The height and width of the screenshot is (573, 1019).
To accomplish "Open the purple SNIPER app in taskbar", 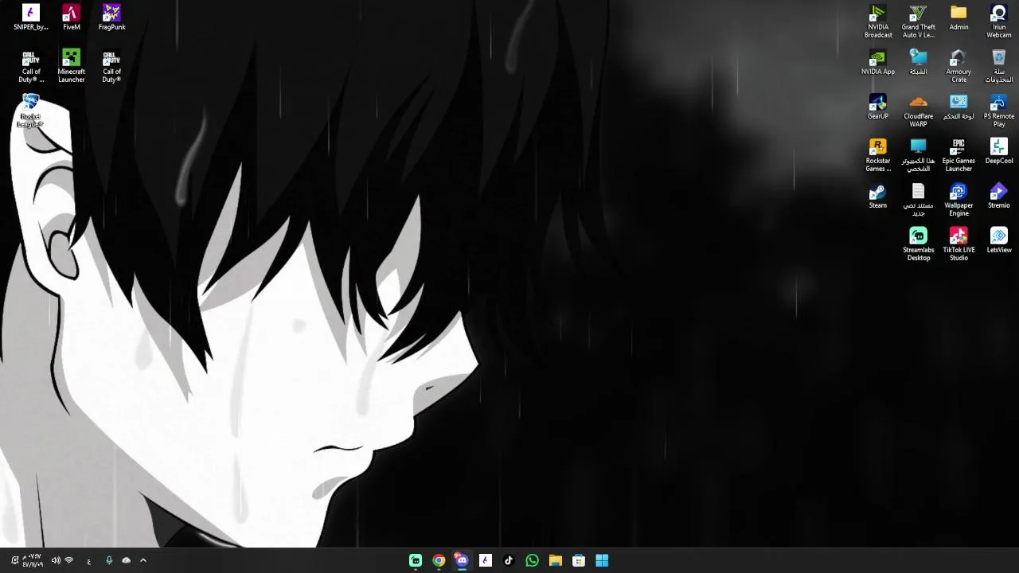I will (x=486, y=560).
